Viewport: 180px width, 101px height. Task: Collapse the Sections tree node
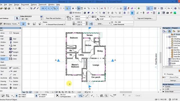(167, 37)
